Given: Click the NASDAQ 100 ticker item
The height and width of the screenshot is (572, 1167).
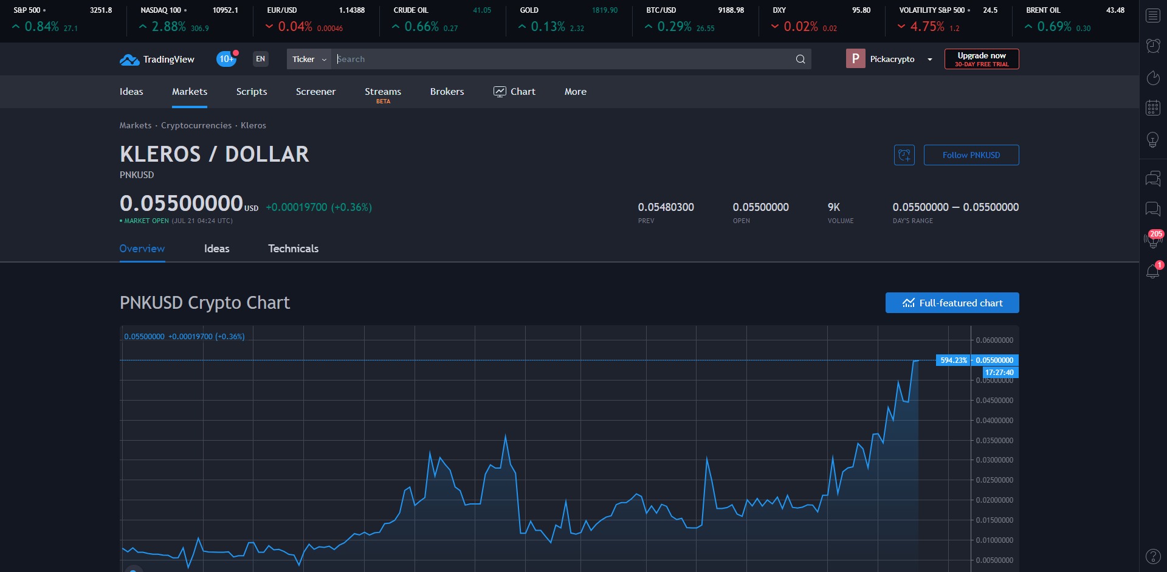Looking at the screenshot, I should pyautogui.click(x=189, y=19).
